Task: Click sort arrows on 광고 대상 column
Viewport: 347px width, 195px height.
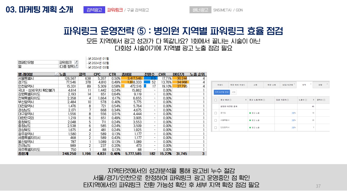Action: click(x=246, y=100)
